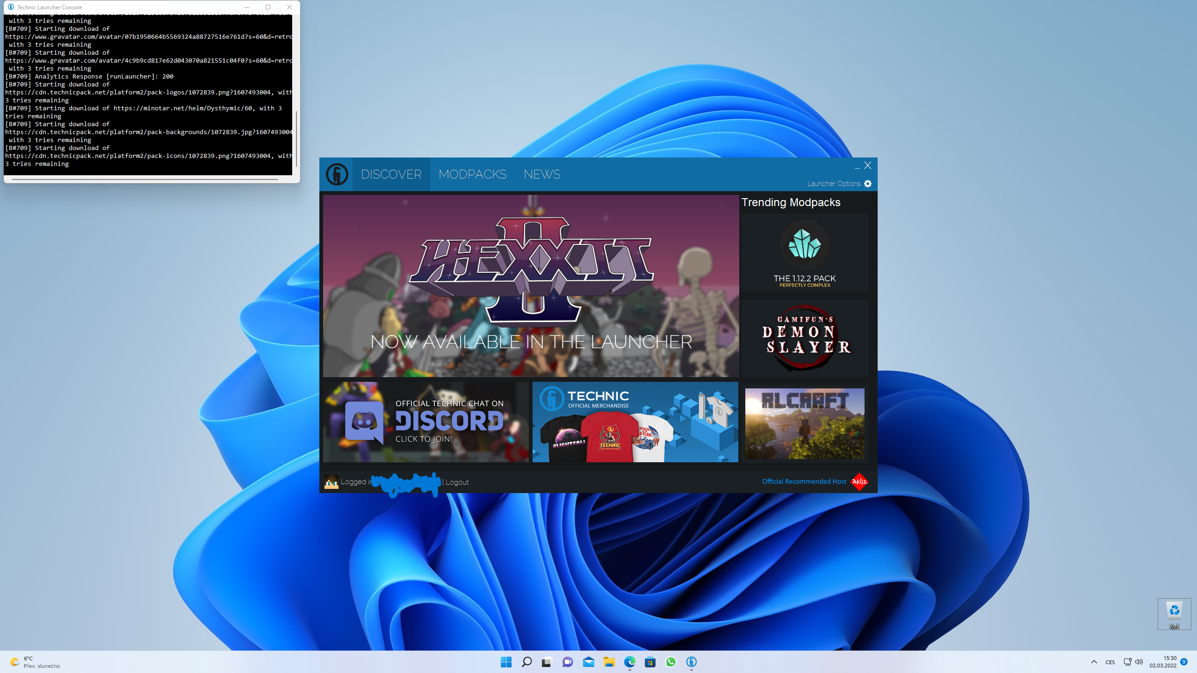Screen dimensions: 1197x673
Task: Open the News tab
Action: click(542, 174)
